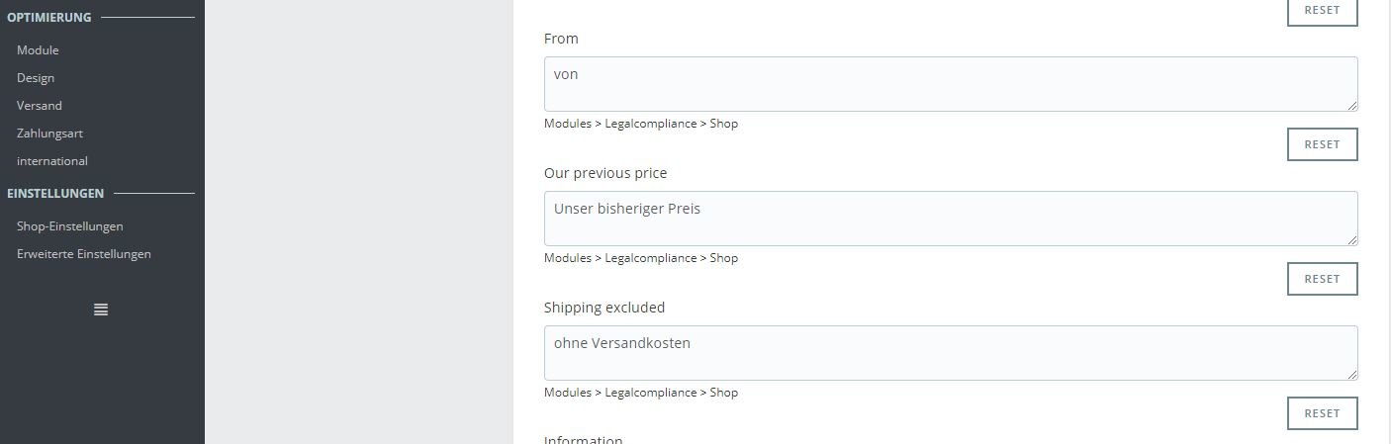Click the text field containing "von"

950,84
